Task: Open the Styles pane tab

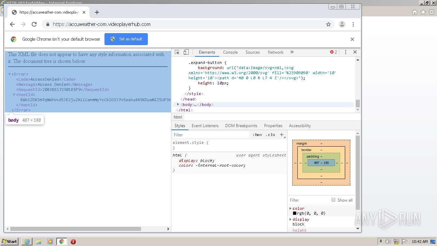Action: point(180,126)
